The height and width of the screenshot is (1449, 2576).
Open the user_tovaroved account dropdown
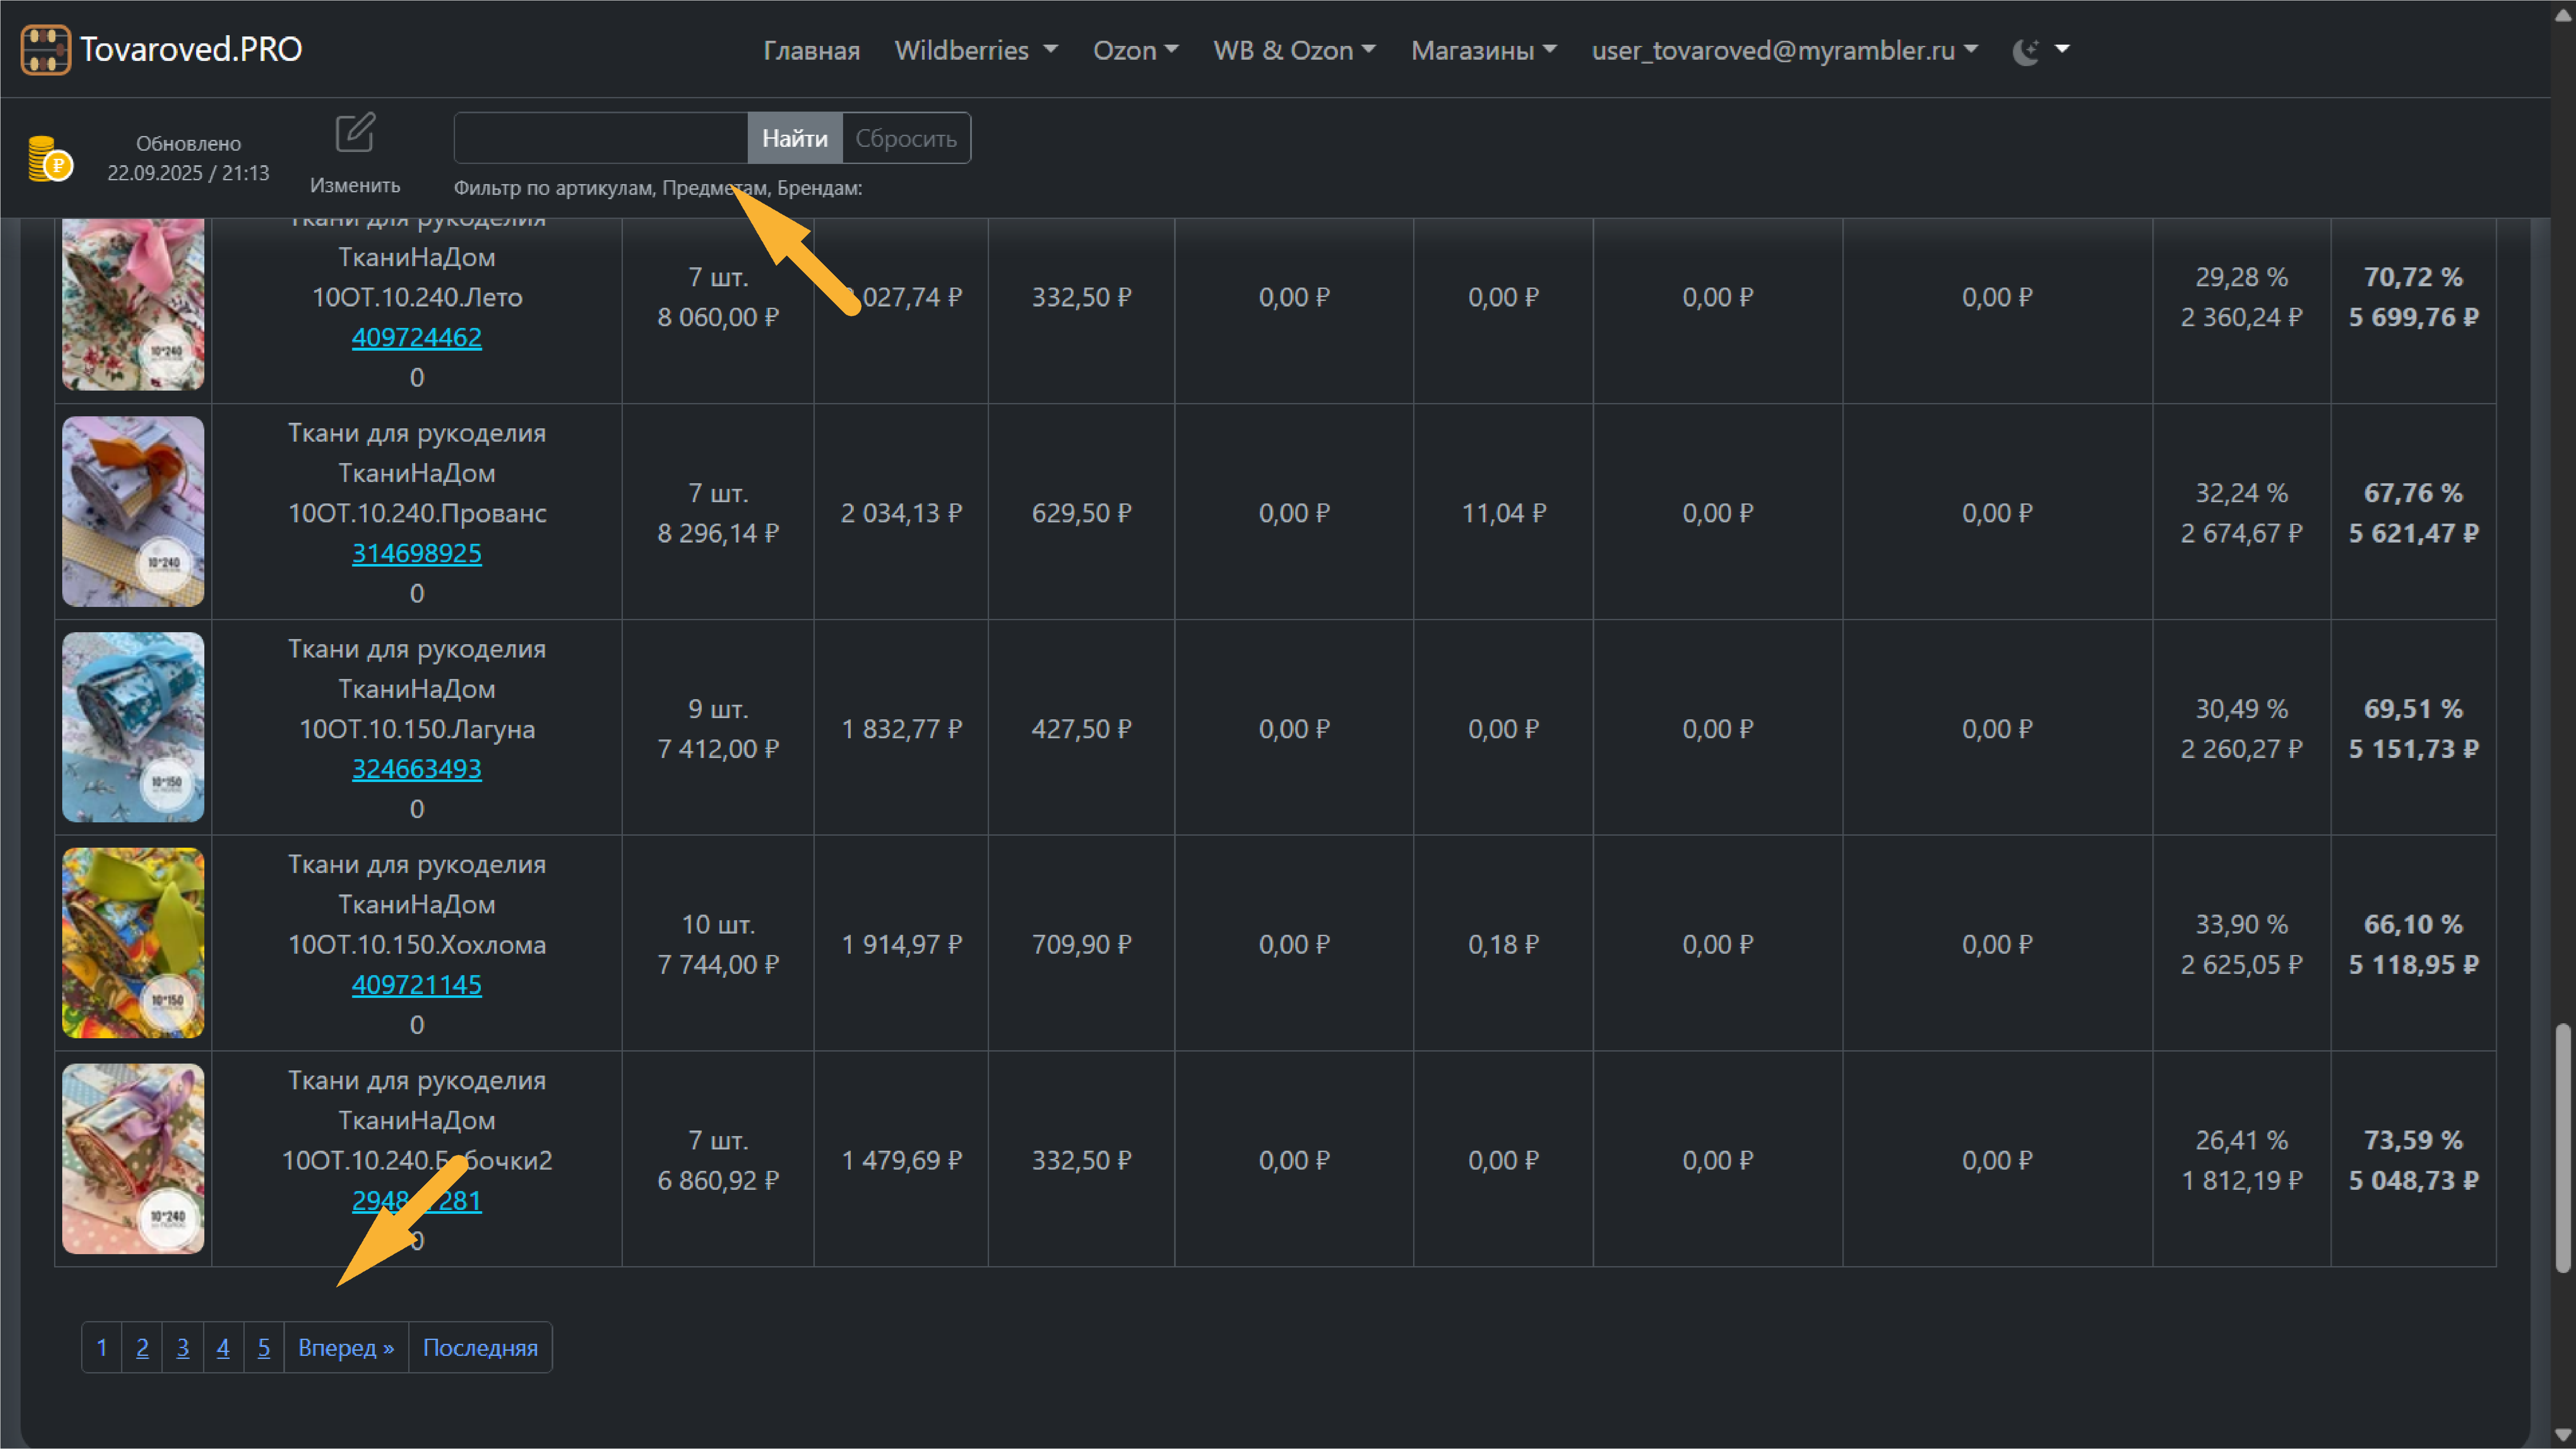1784,50
